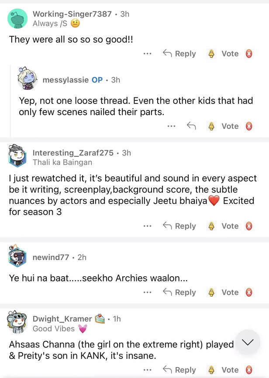Open more options for Interesting_Zaraf275's comment
This screenshot has width=269, height=378.
148,226
